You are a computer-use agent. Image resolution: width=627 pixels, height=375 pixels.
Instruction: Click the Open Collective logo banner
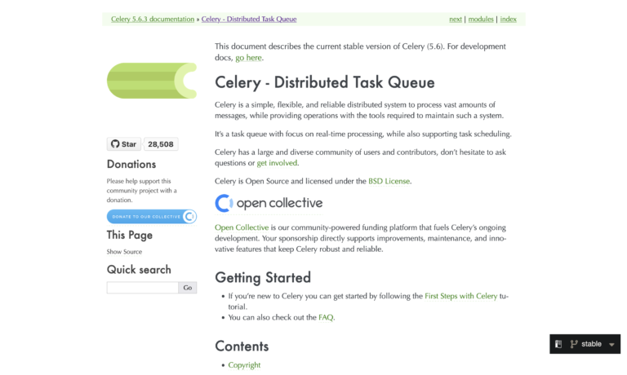[269, 203]
